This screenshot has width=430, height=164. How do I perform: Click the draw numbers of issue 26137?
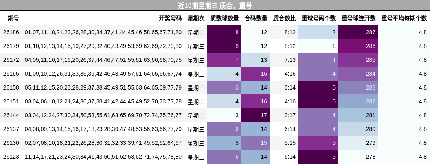pyautogui.click(x=103, y=129)
